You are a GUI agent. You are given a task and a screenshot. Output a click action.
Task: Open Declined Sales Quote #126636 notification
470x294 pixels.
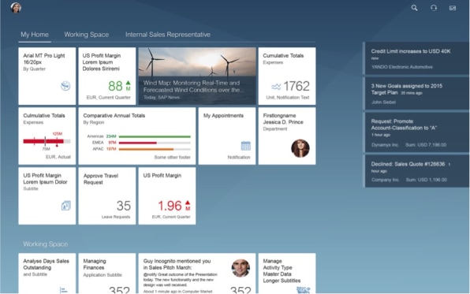coord(416,171)
